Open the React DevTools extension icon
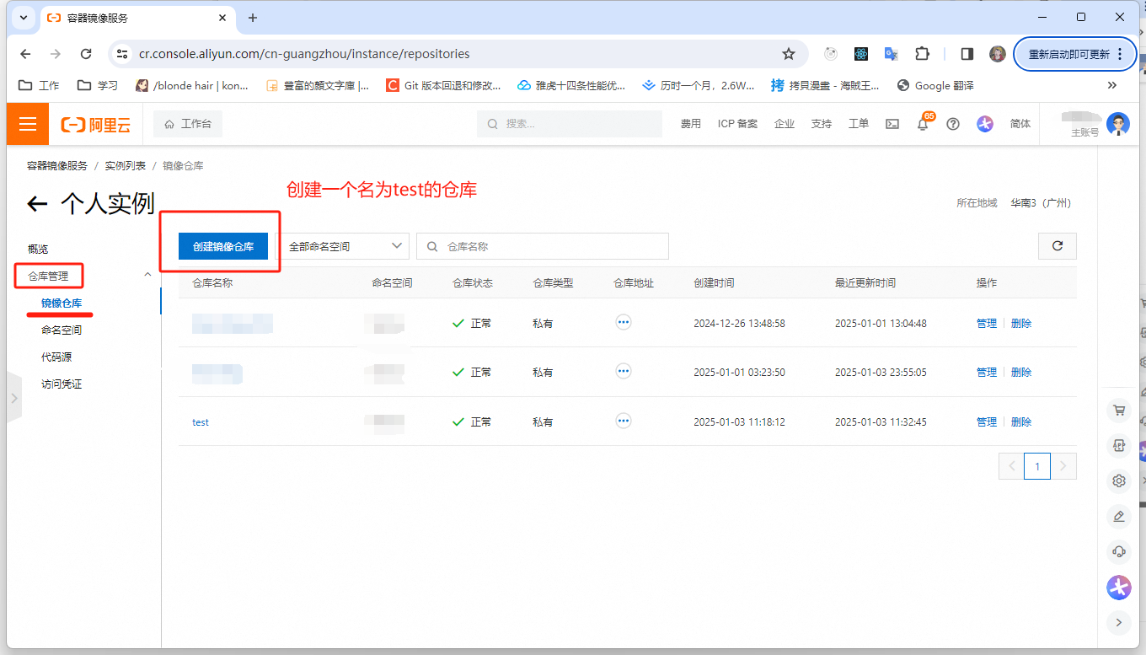 [861, 54]
